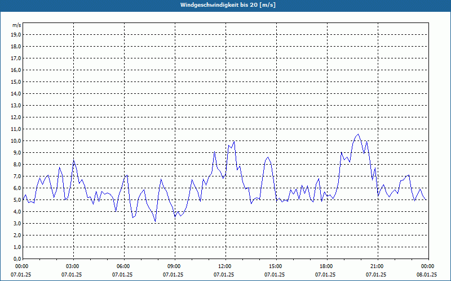This screenshot has height=281, width=451.
Task: Click the '08.01.25' date label
Action: pos(427,275)
